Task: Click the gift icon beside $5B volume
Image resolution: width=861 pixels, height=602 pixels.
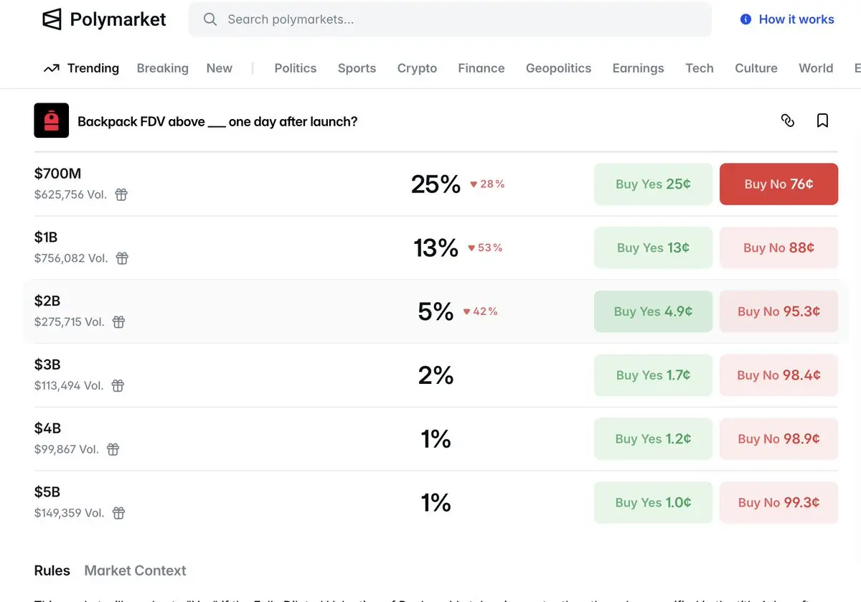Action: point(119,513)
